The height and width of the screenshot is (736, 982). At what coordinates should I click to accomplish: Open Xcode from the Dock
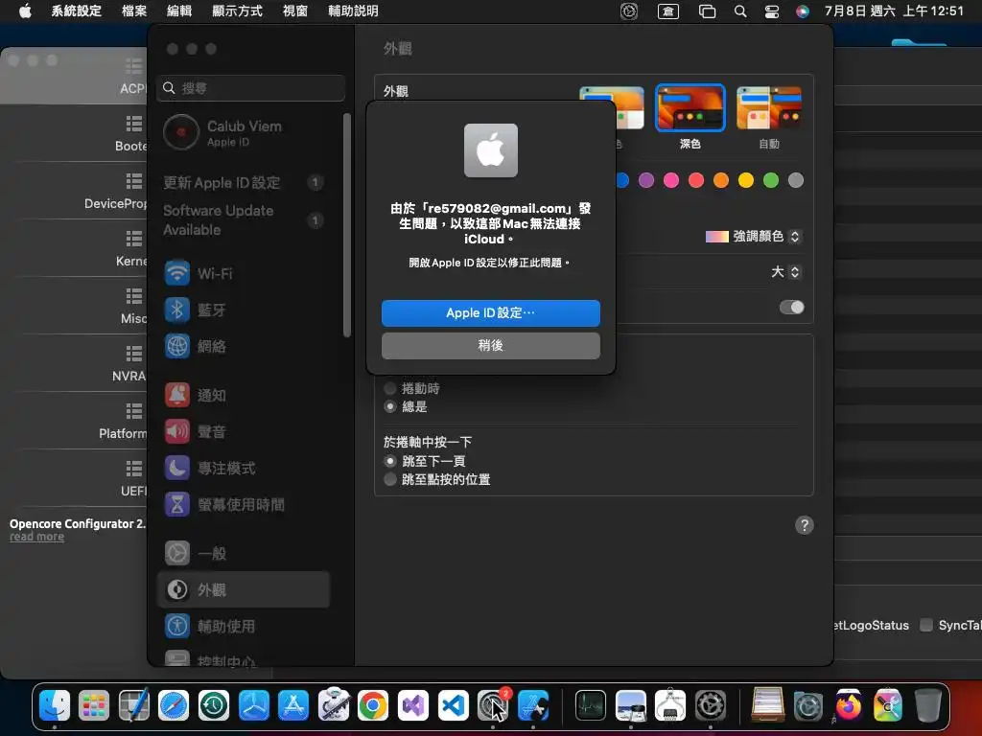tap(533, 705)
